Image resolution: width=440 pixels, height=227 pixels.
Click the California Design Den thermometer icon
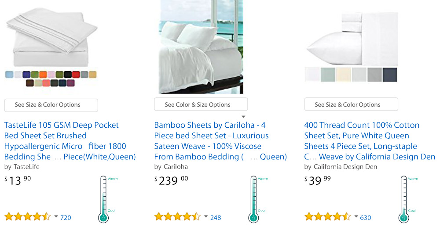click(x=403, y=199)
